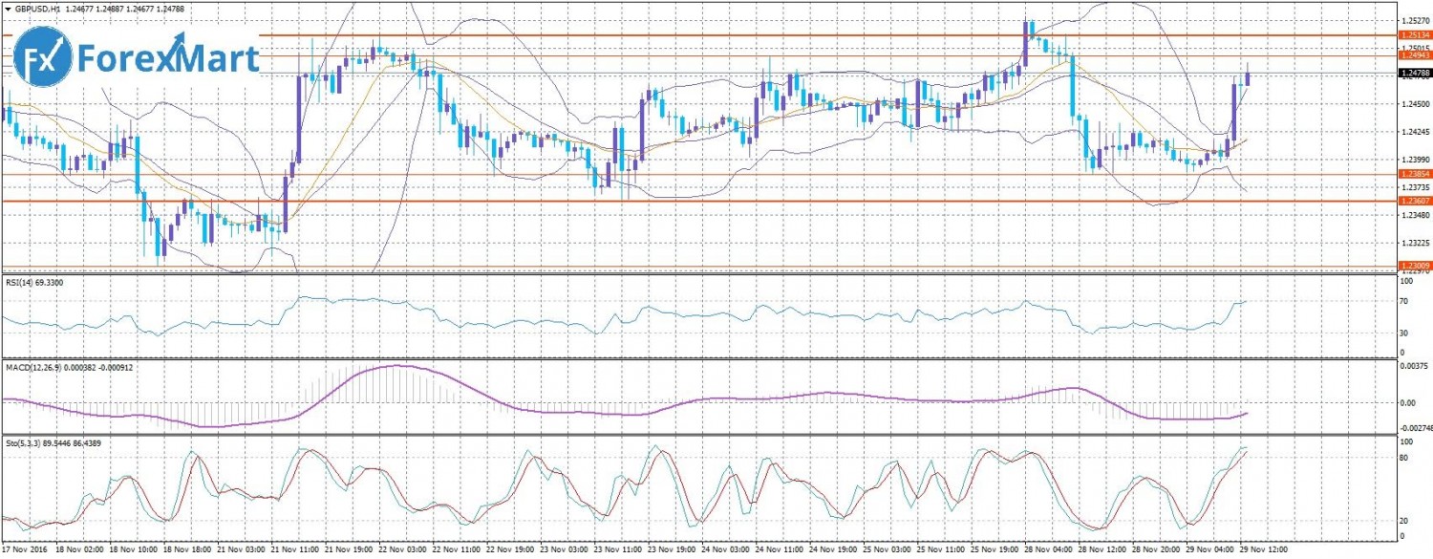Click the Stochastic 80 level scale mark
1433x559 pixels.
pos(1404,458)
